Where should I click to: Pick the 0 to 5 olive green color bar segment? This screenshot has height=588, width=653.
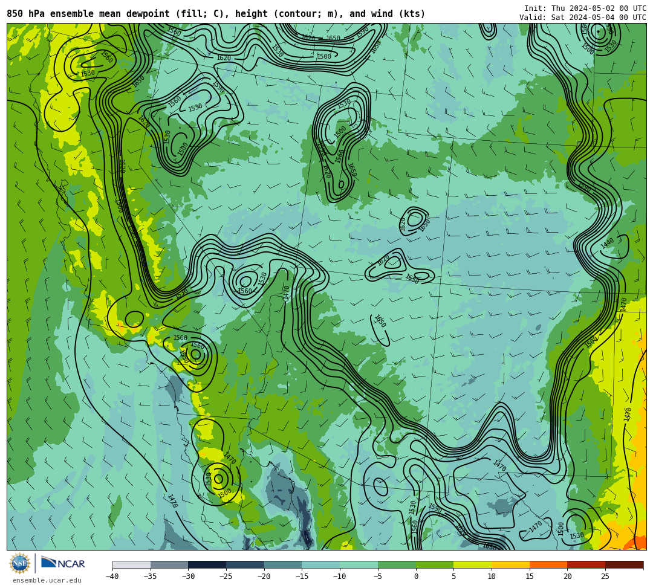click(435, 564)
